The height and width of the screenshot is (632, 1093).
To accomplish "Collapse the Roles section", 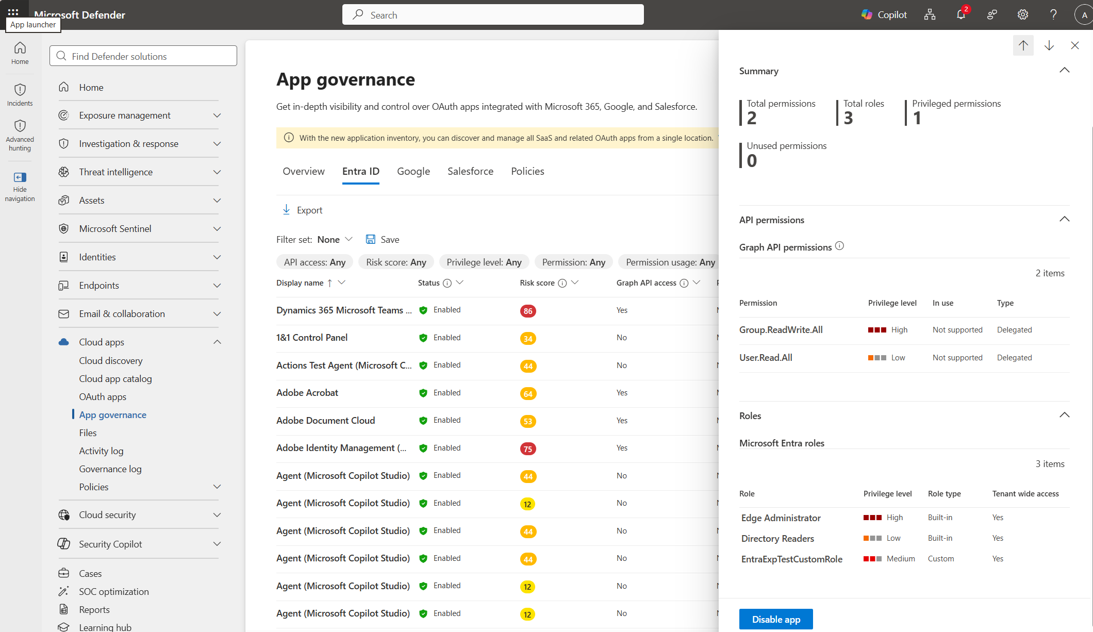I will click(x=1065, y=415).
